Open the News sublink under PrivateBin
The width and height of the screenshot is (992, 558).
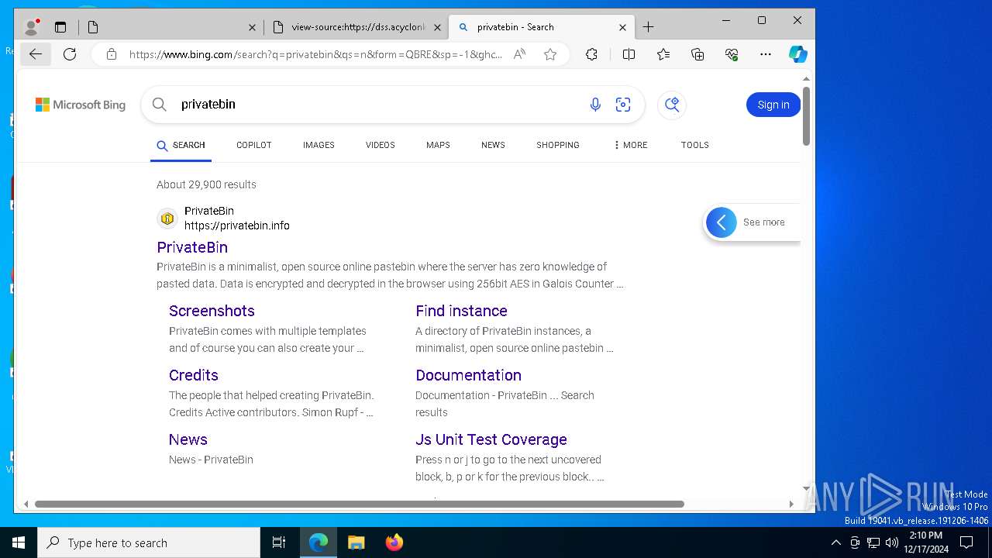point(188,439)
